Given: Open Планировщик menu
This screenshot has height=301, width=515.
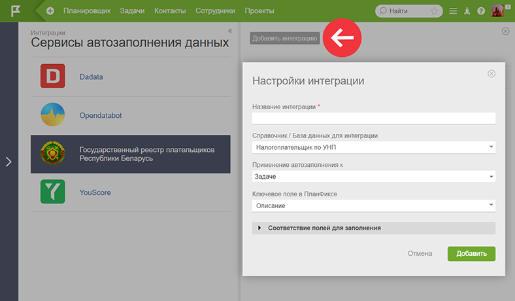Looking at the screenshot, I should point(87,11).
